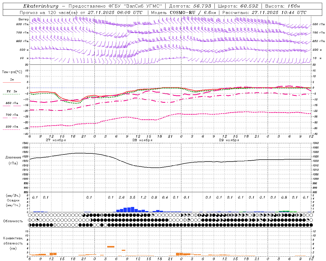
Task: Click the tallest blue precipitation bar
Action: (132, 210)
